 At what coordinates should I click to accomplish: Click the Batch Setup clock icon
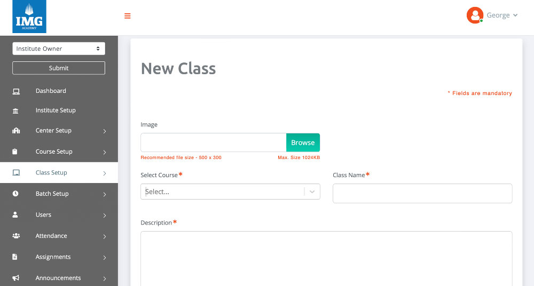tap(15, 194)
